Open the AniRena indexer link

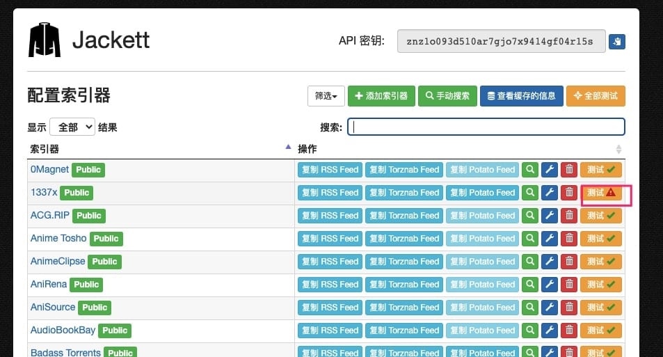tap(49, 284)
